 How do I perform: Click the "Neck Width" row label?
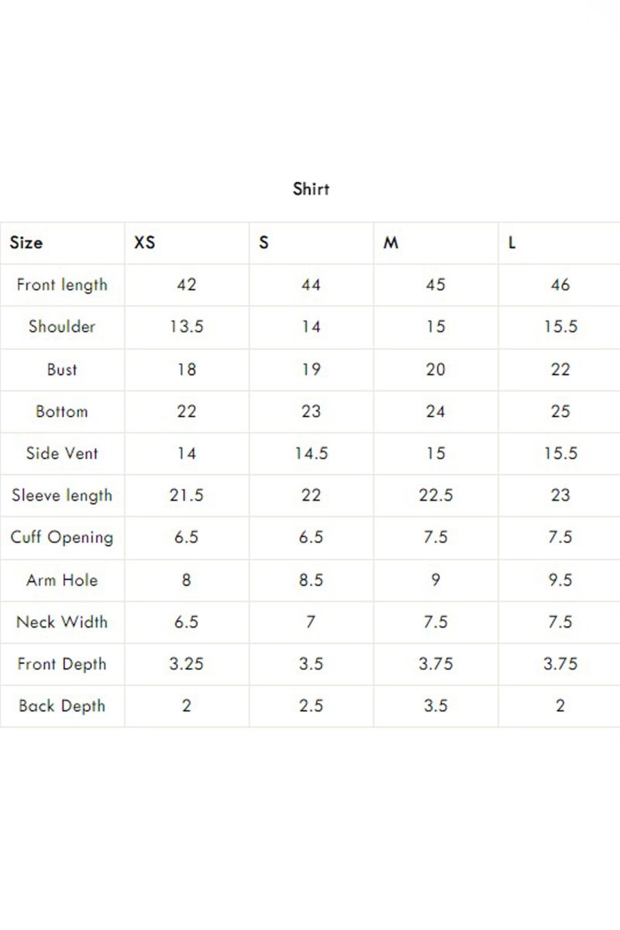click(62, 622)
